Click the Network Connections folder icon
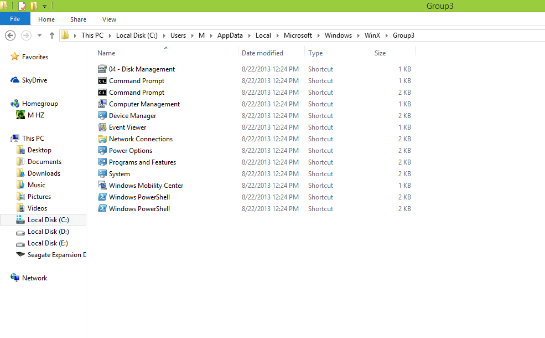Screen dimensions: 545x338 tap(102, 139)
